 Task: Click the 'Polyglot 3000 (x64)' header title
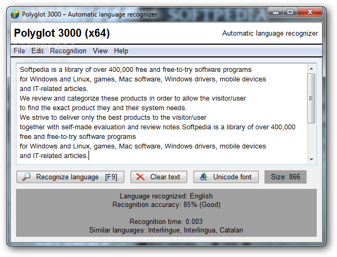62,33
